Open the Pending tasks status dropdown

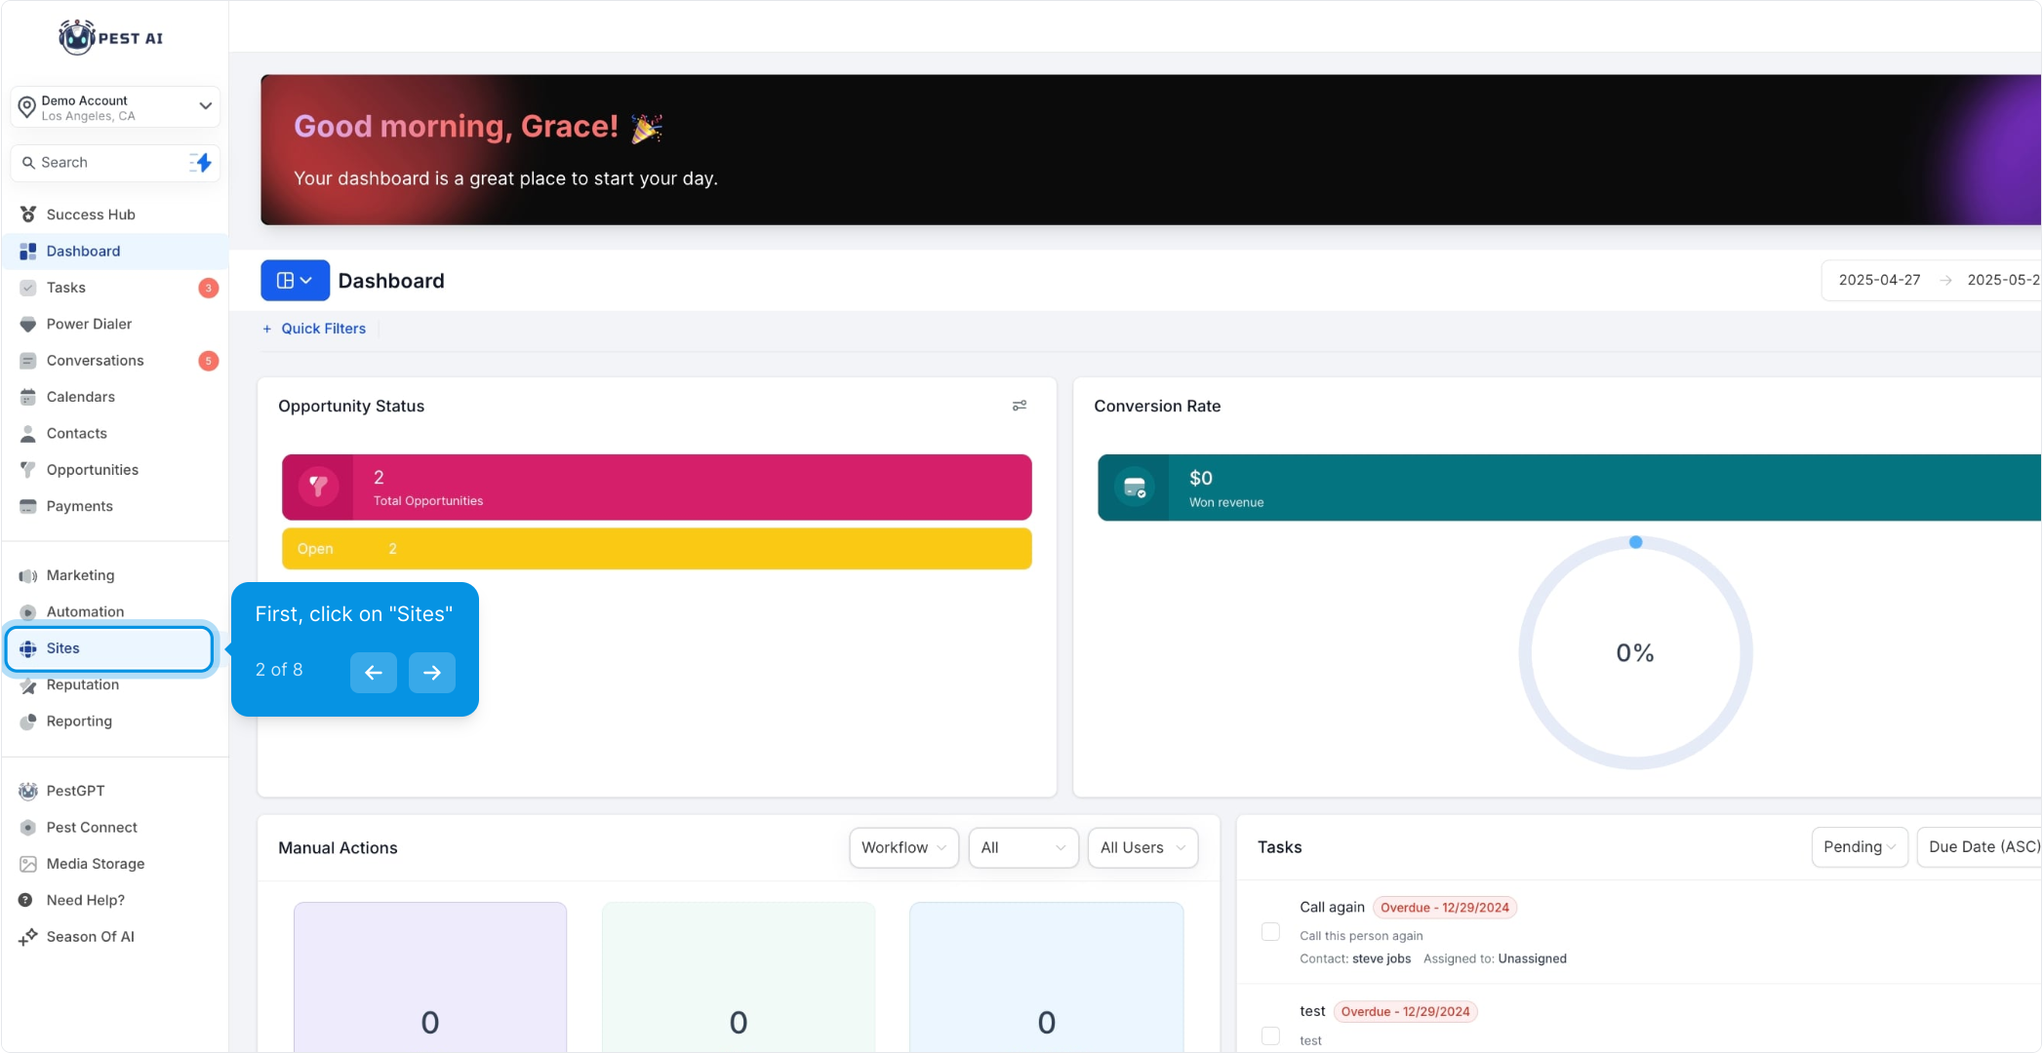[1860, 847]
